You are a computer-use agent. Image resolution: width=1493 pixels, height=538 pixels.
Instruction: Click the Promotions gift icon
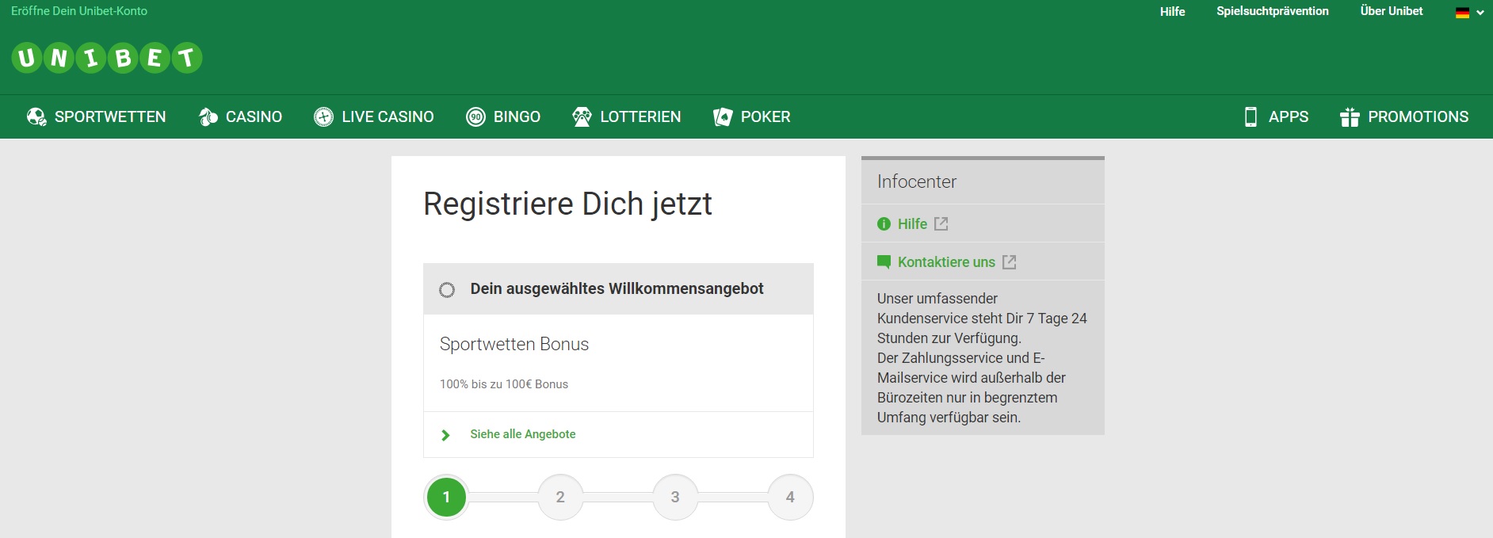(x=1350, y=117)
